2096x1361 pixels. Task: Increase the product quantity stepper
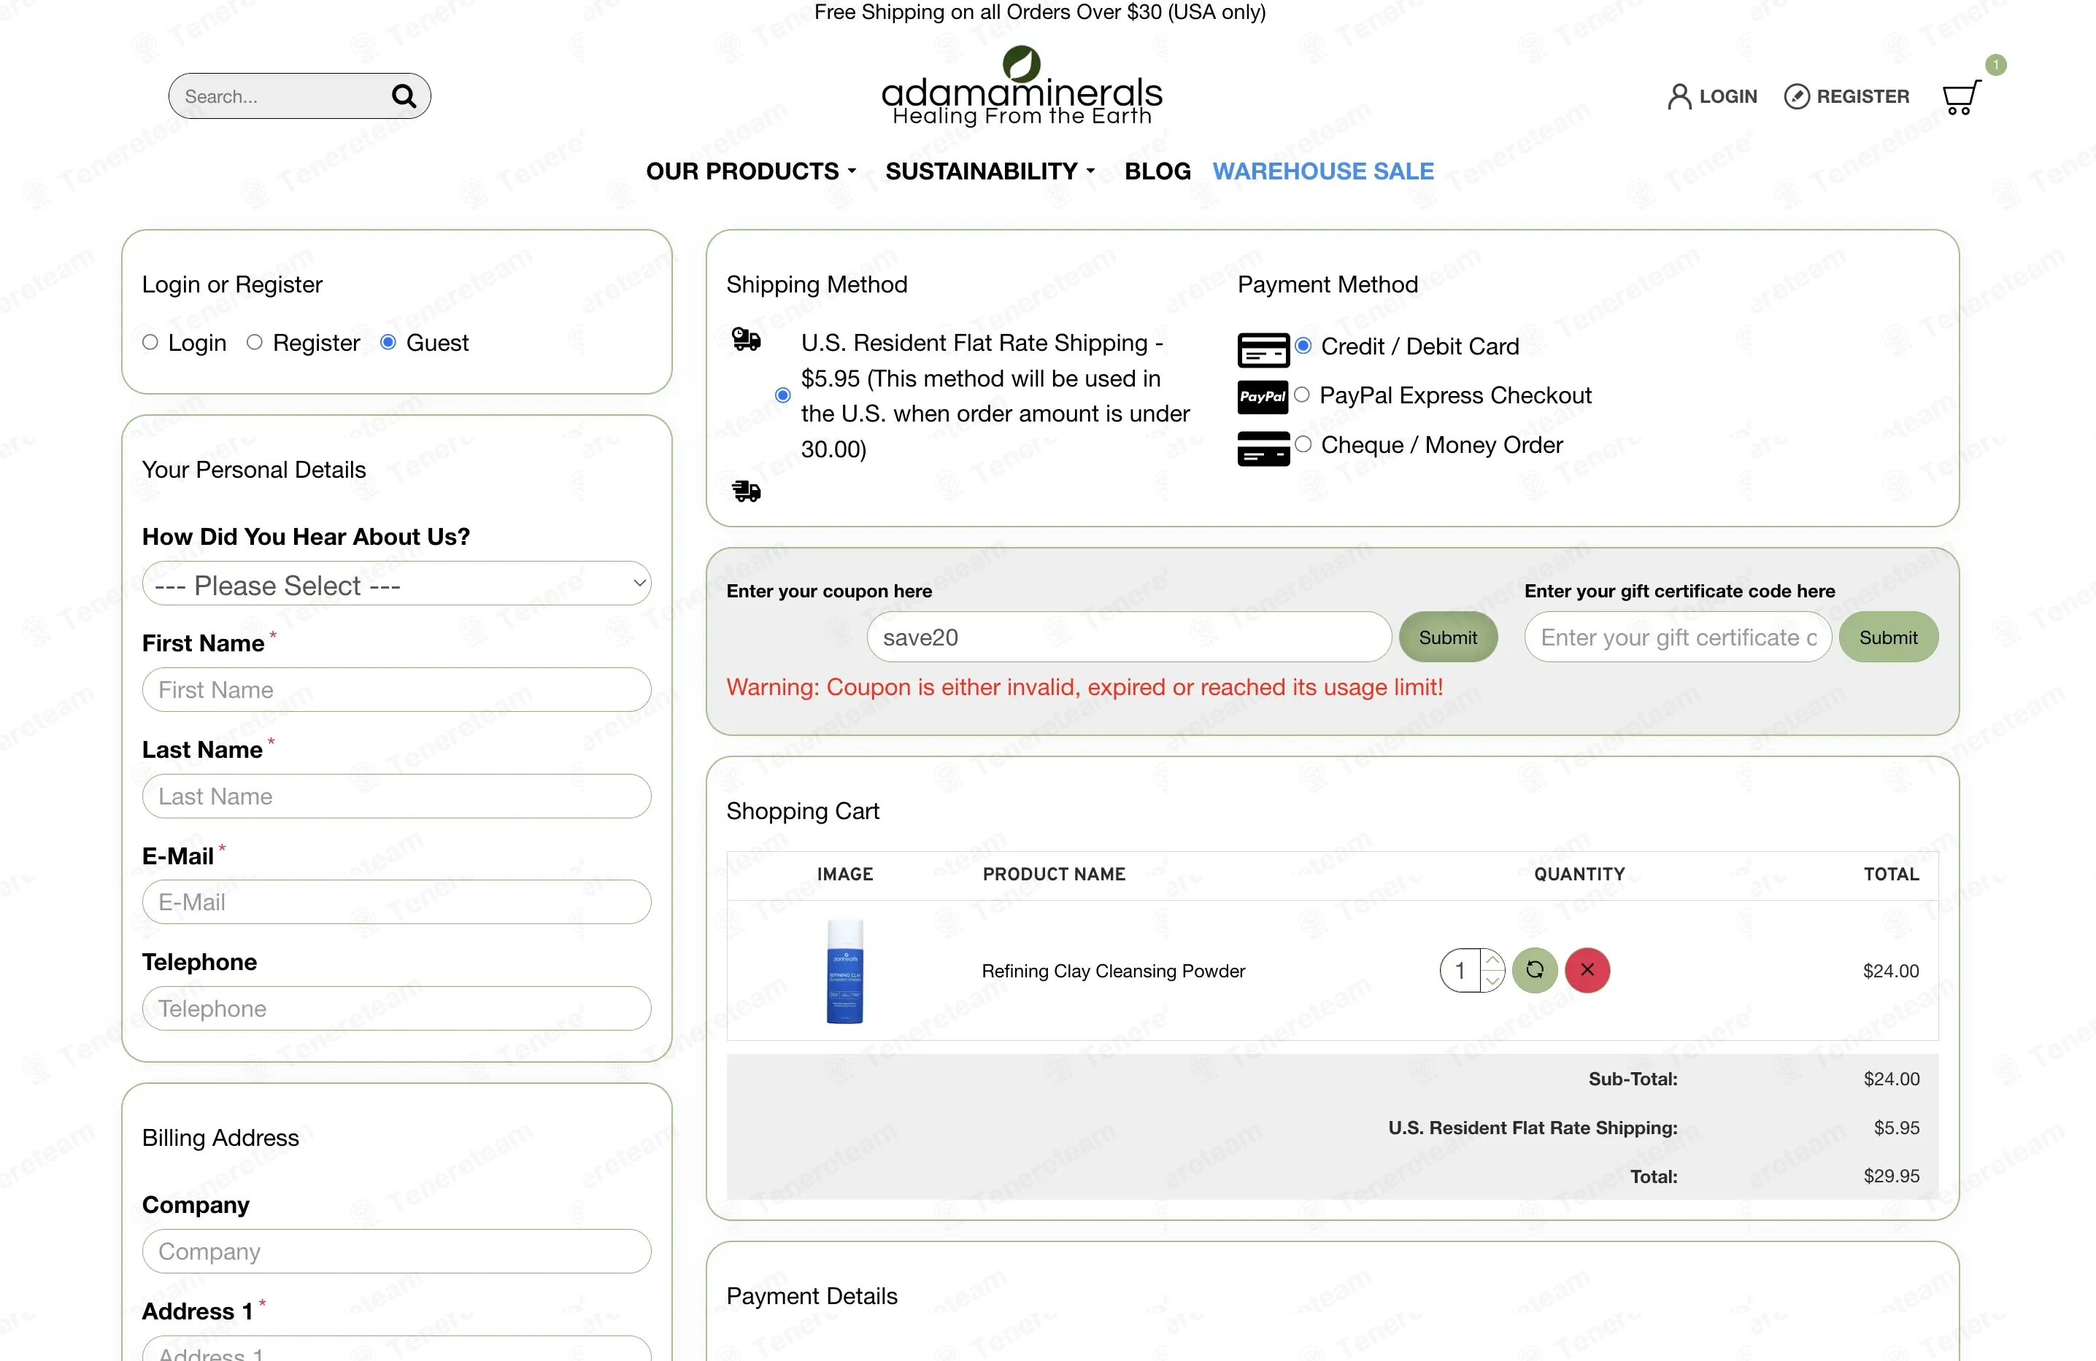1492,960
